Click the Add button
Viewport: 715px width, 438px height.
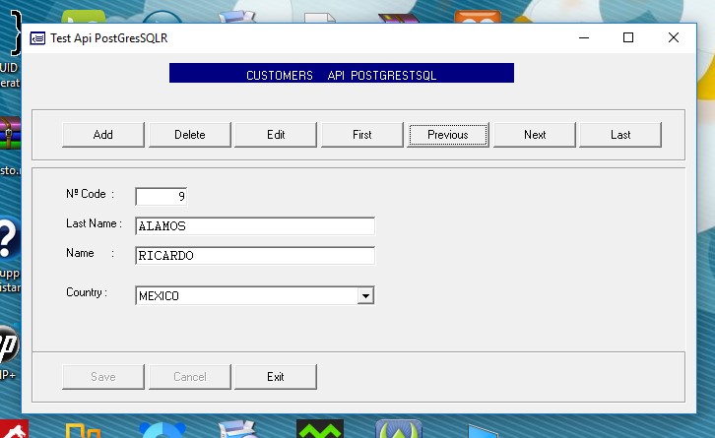[103, 135]
